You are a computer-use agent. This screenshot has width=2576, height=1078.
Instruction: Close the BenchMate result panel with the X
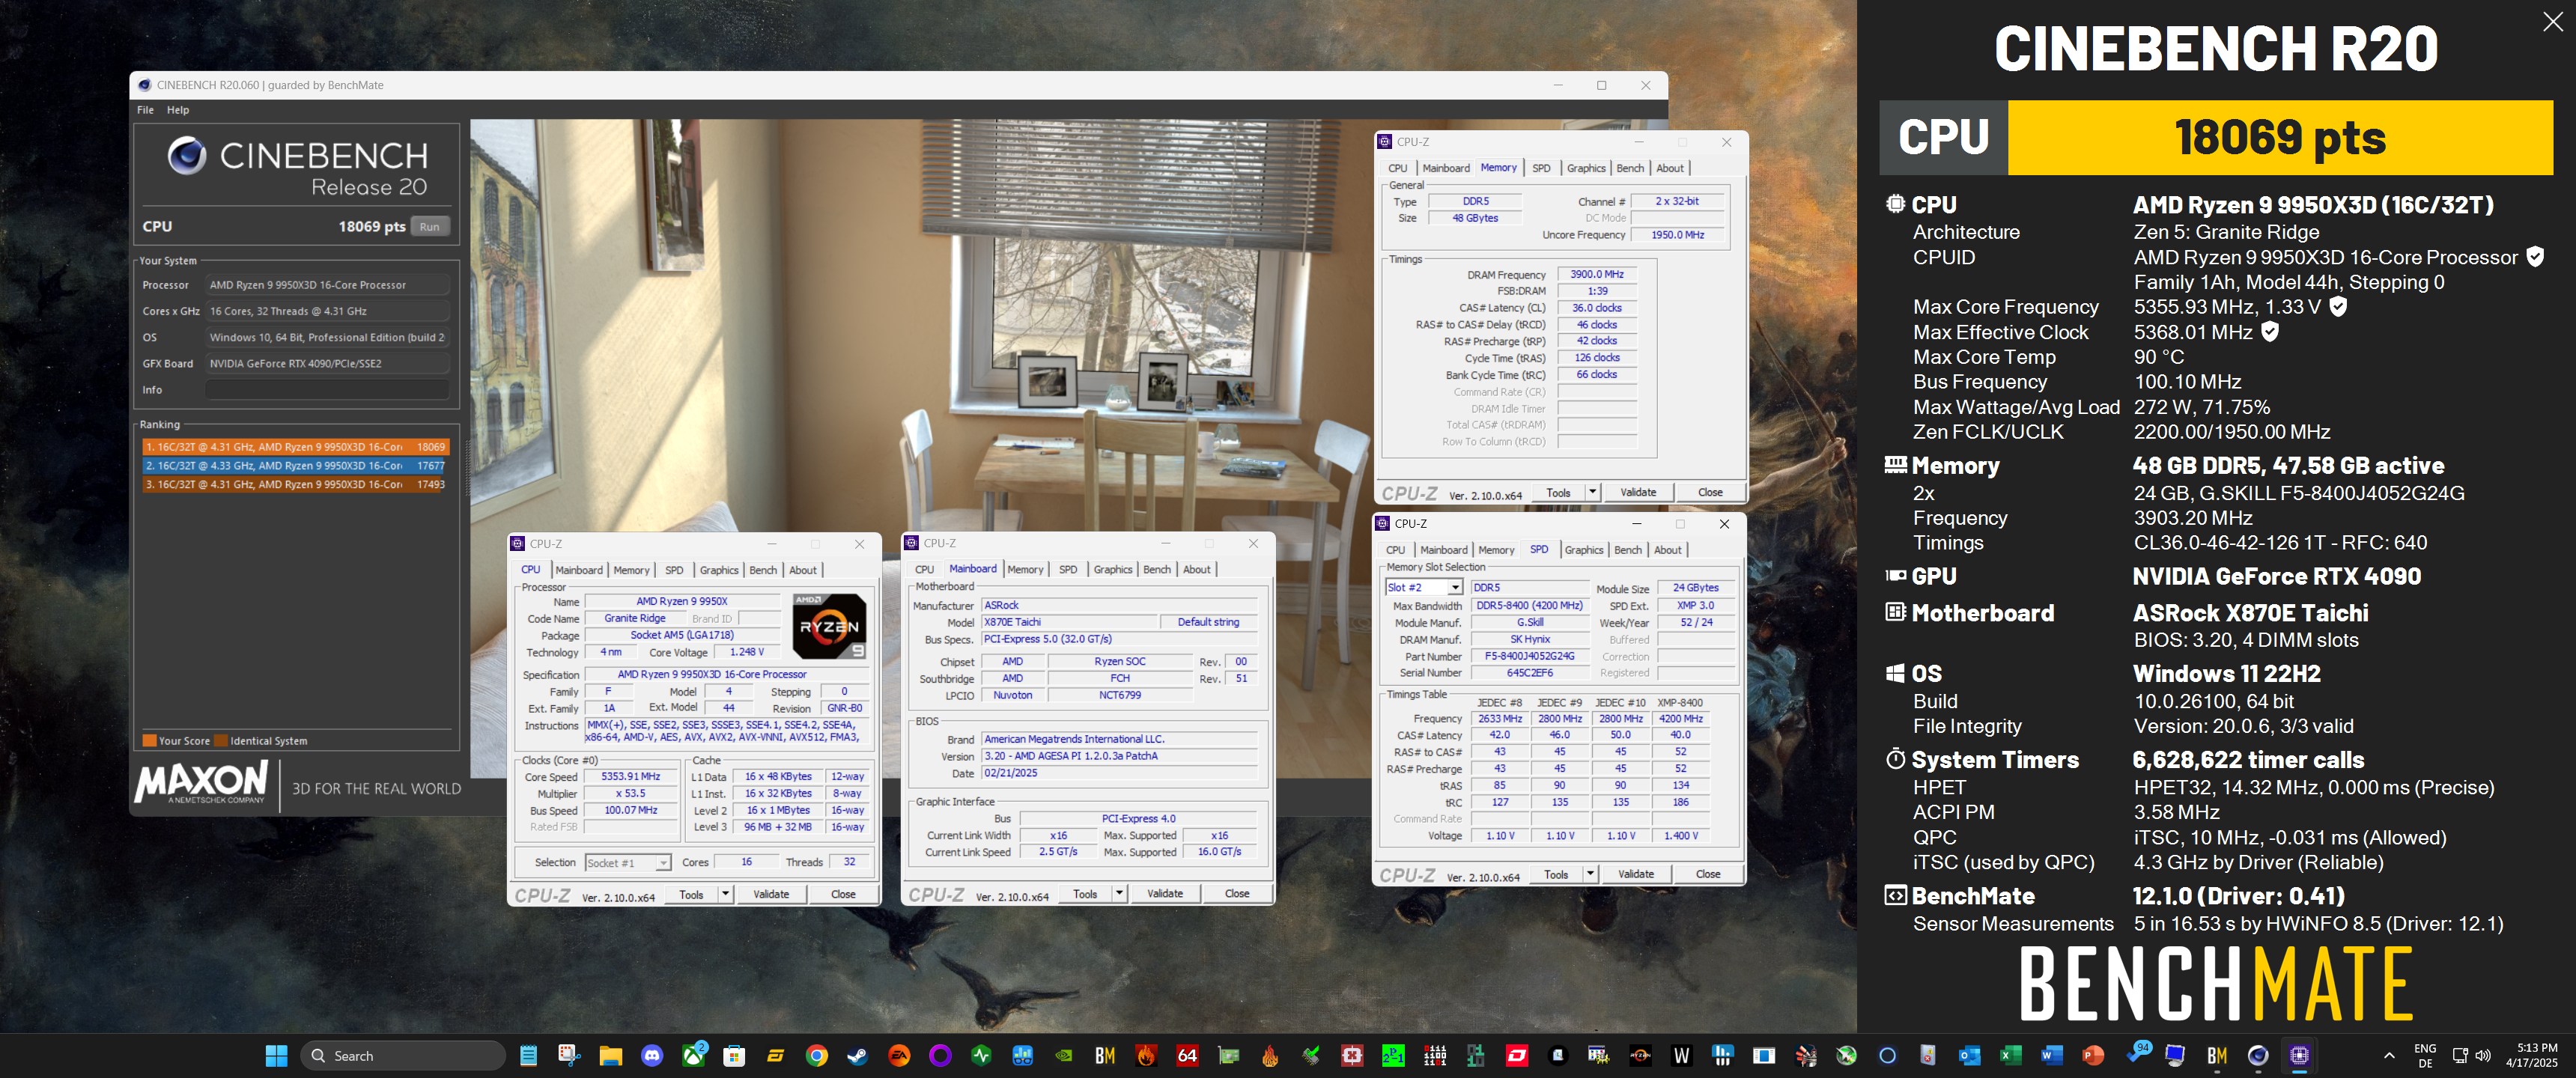[x=2552, y=22]
